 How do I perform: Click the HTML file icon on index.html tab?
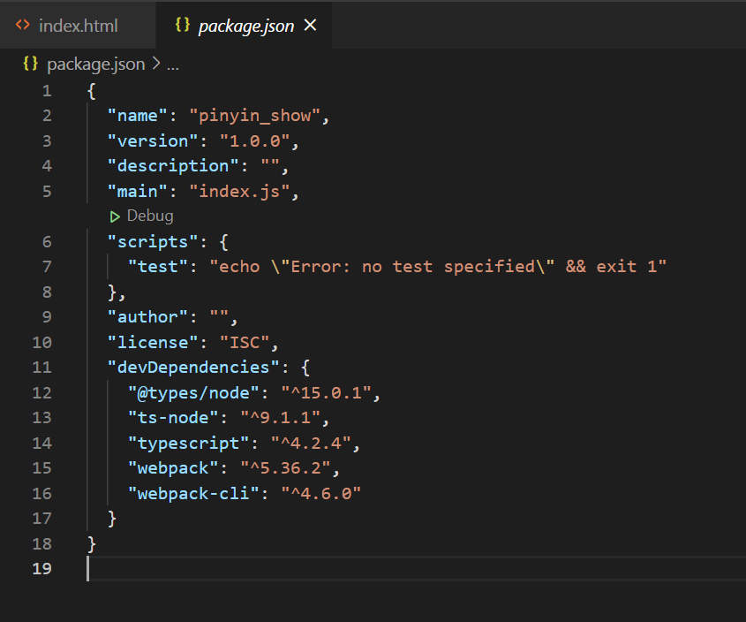[x=22, y=25]
